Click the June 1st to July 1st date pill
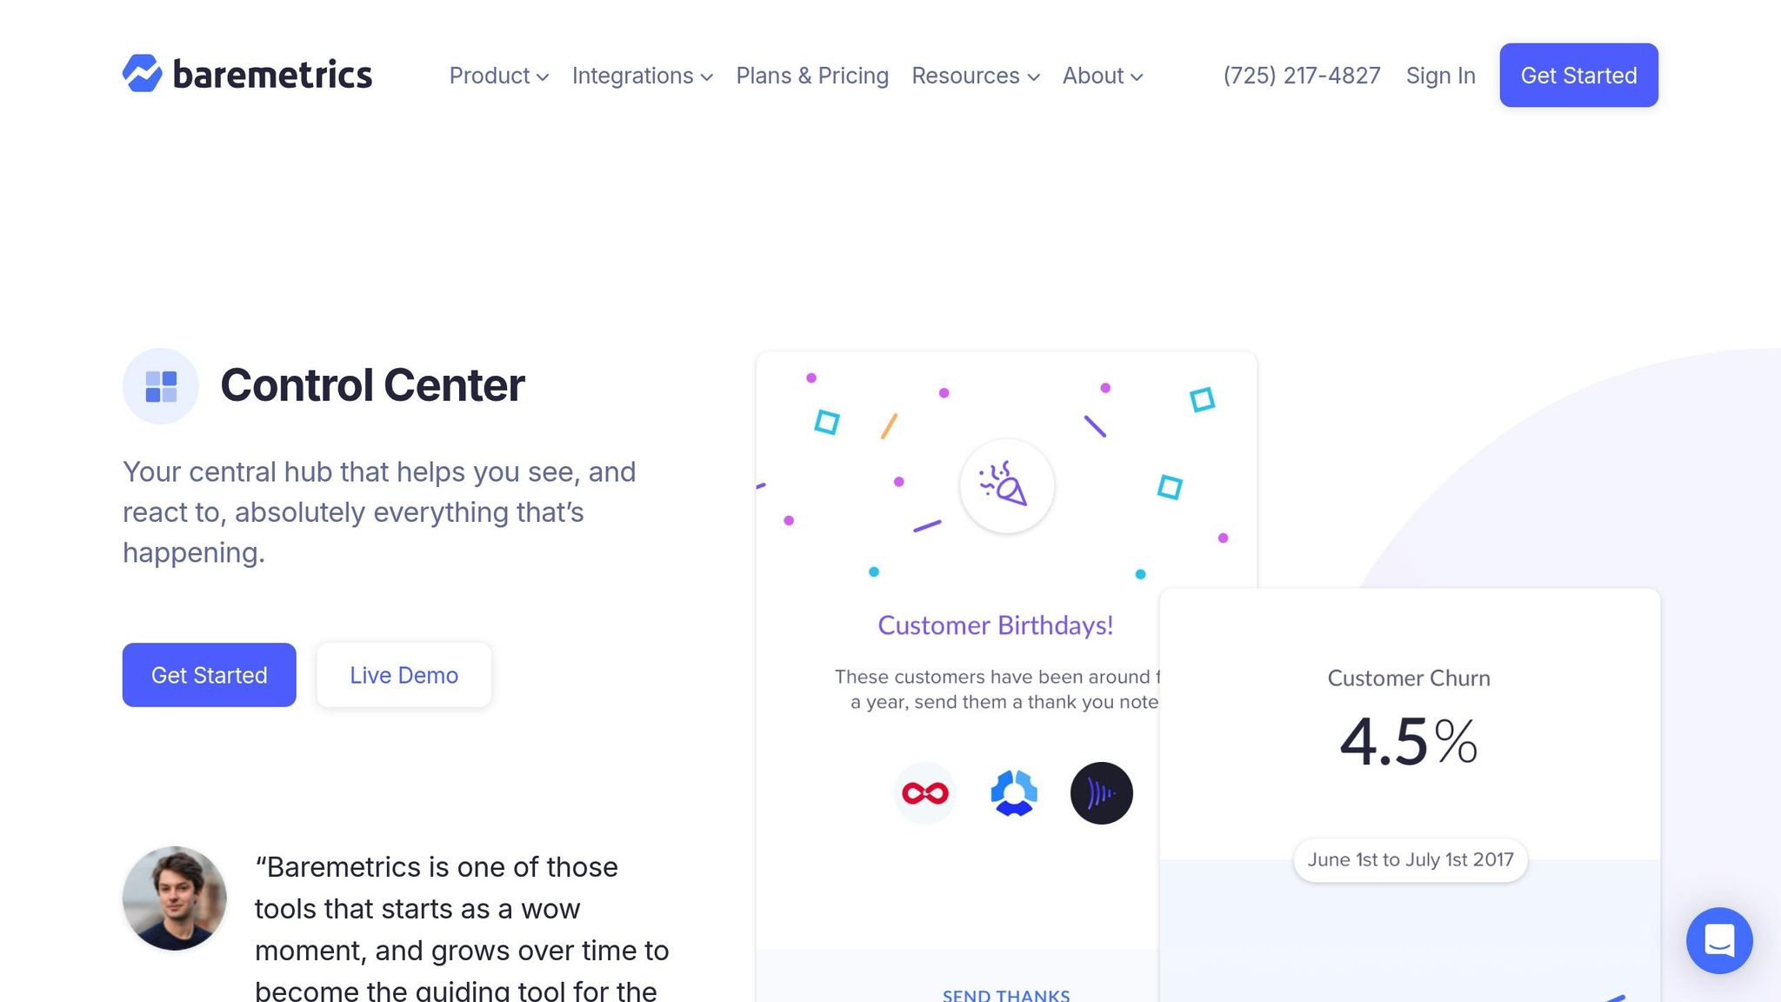The image size is (1781, 1002). [x=1409, y=859]
